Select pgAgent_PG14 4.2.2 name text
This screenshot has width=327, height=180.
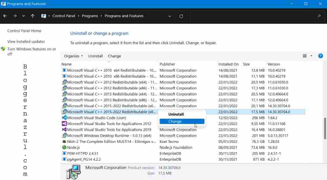pos(84,159)
